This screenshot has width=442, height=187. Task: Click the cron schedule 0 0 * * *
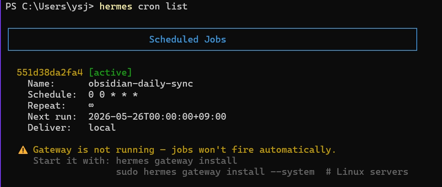113,94
